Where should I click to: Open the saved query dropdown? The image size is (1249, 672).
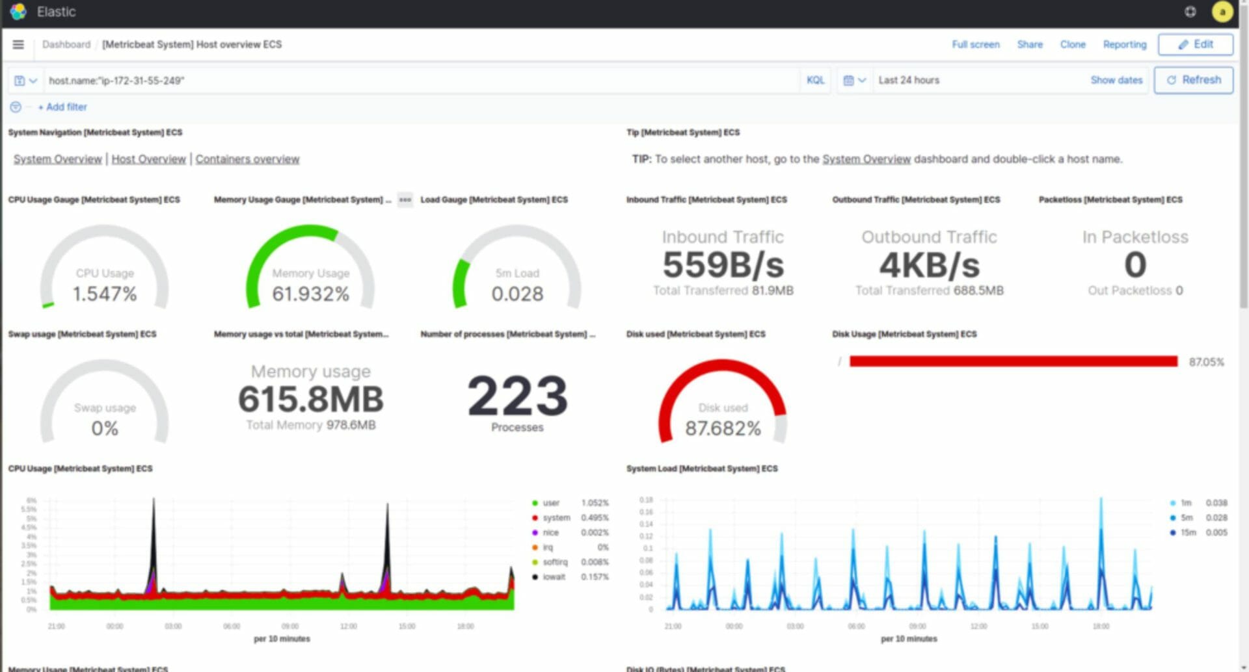[x=25, y=81]
